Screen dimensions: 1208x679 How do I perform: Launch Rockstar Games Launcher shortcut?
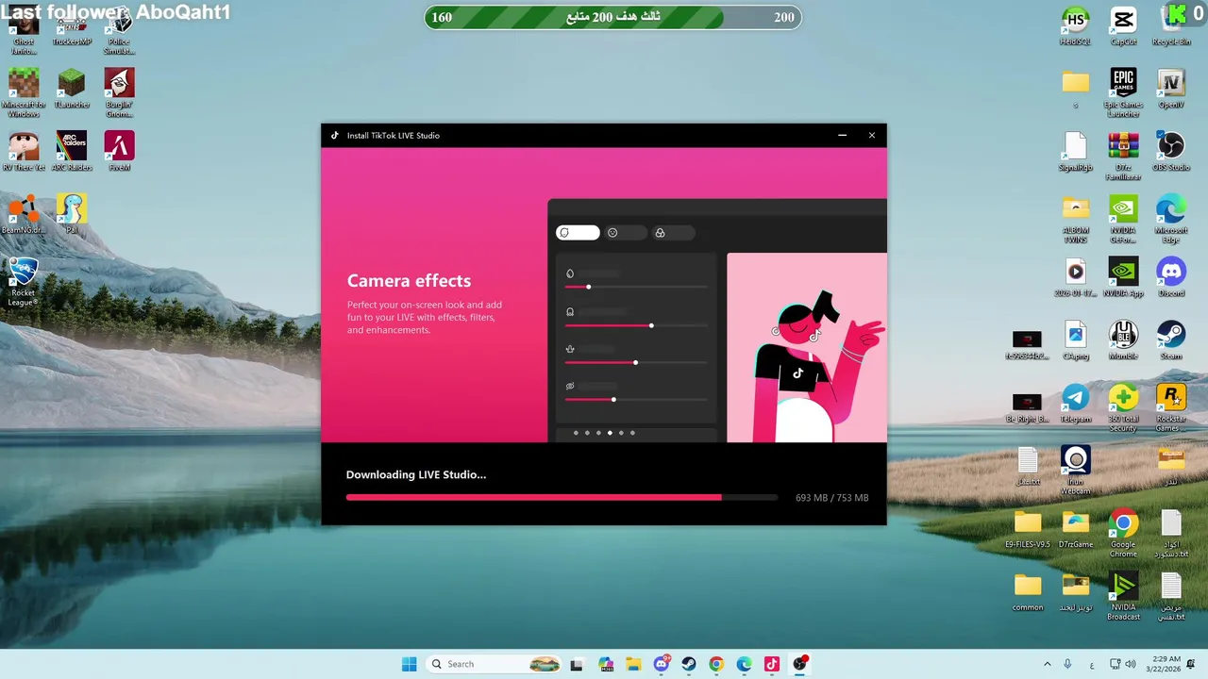(x=1171, y=407)
